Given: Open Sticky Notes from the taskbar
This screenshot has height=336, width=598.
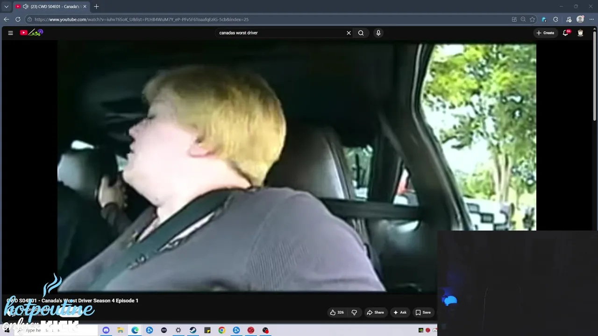Looking at the screenshot, I should (207, 330).
